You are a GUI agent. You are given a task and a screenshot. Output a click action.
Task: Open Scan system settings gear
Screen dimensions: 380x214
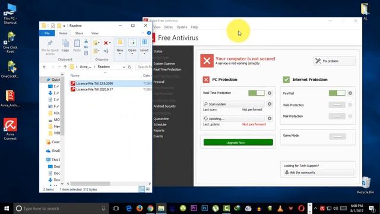pyautogui.click(x=270, y=104)
